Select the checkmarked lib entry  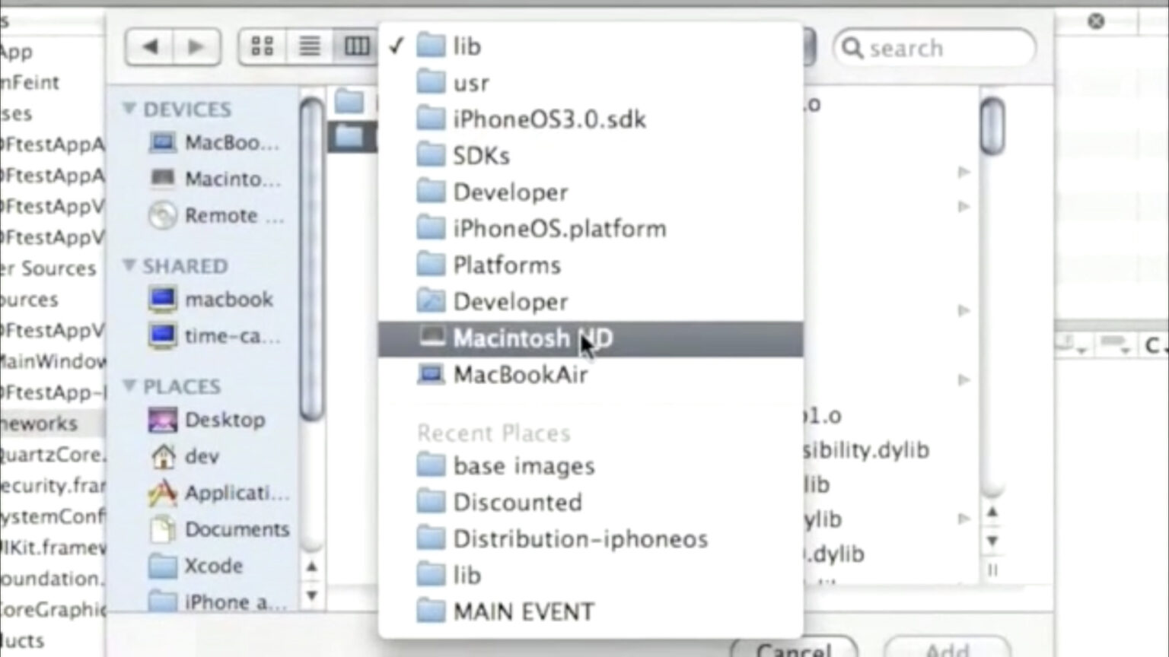pyautogui.click(x=466, y=46)
